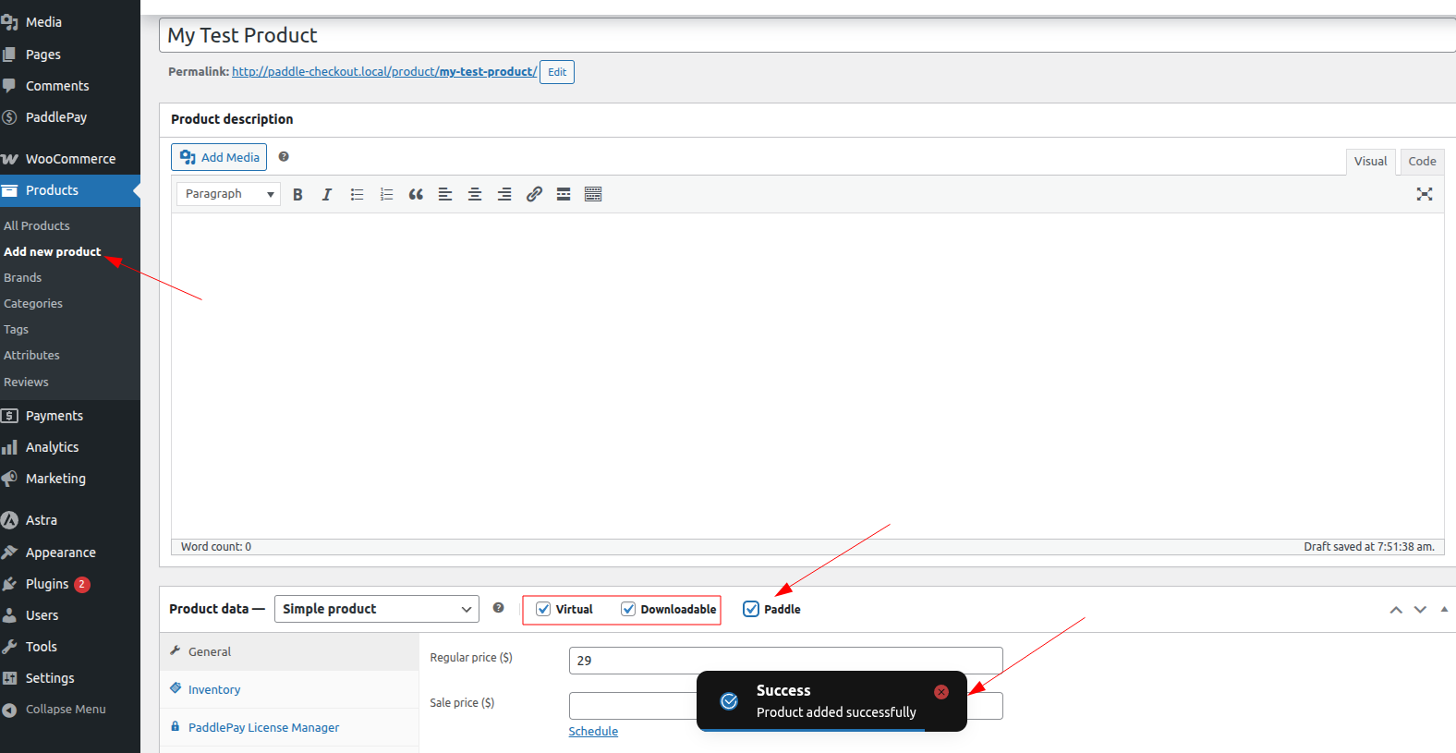
Task: Open the Categories submenu
Action: (33, 303)
